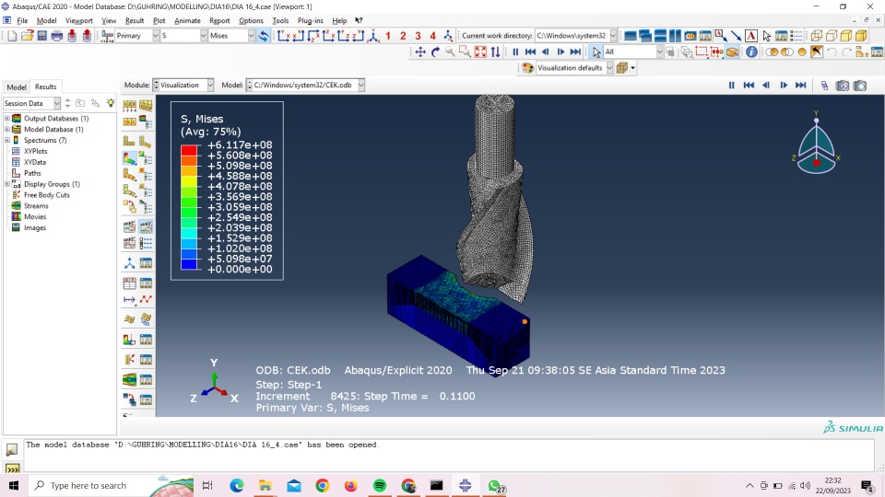Open the Create XY Data tool
This screenshot has width=885, height=497.
point(129,283)
